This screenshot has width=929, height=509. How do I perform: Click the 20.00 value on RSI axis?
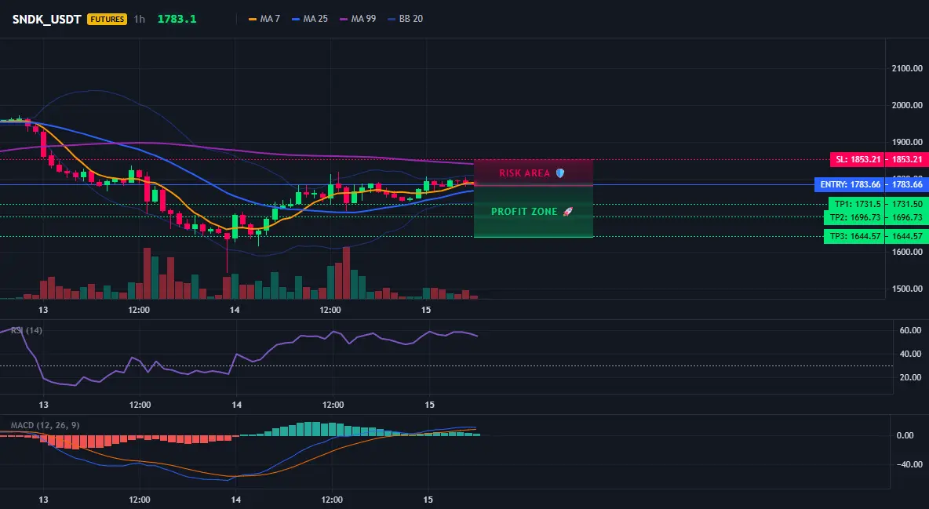click(910, 377)
